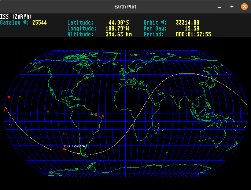The height and width of the screenshot is (190, 251).
Task: Click the 'Catalog #:' label
Action: 14,22
